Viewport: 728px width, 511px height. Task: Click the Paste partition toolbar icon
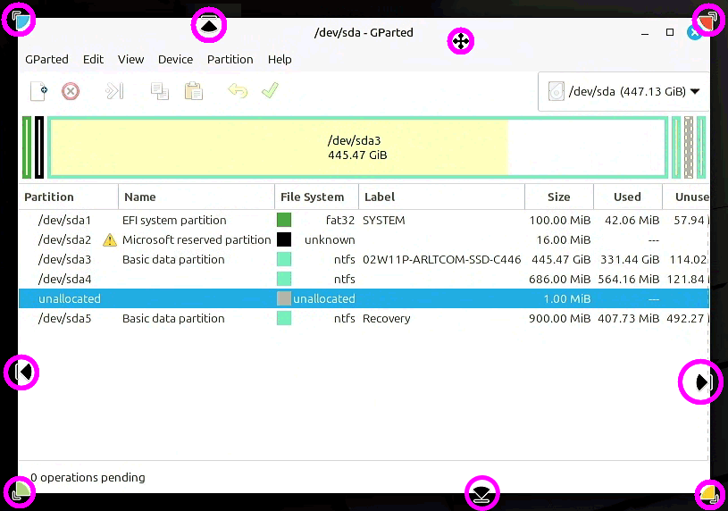pos(193,91)
